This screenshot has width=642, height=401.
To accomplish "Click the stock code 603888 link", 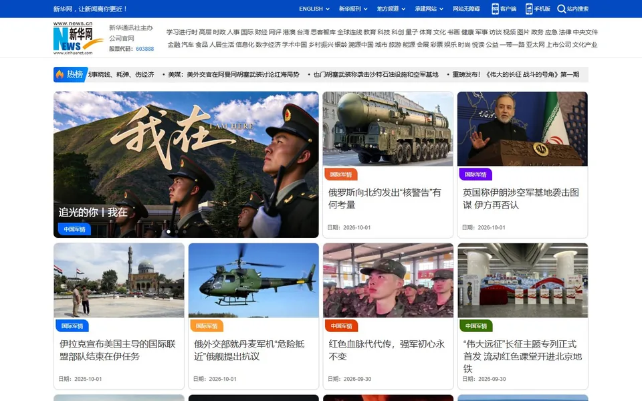I will tap(145, 49).
